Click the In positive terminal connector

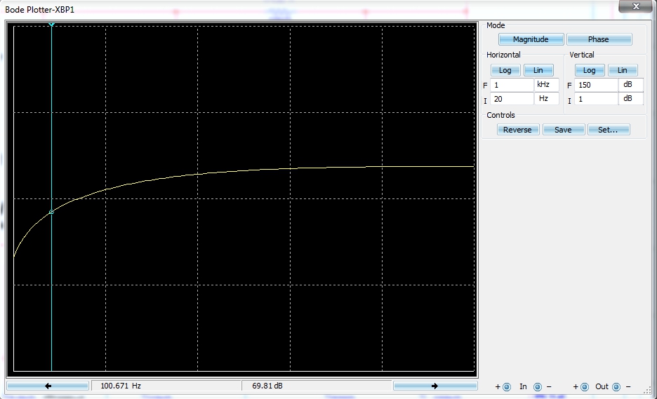click(507, 386)
